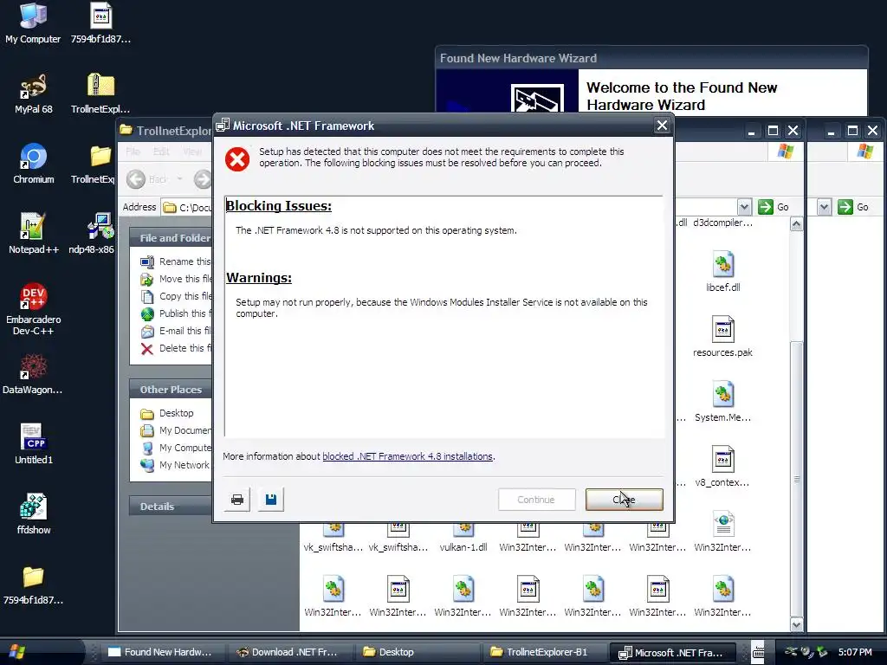Open the TrollnetEx folder on the desktop
The width and height of the screenshot is (887, 665).
click(94, 164)
